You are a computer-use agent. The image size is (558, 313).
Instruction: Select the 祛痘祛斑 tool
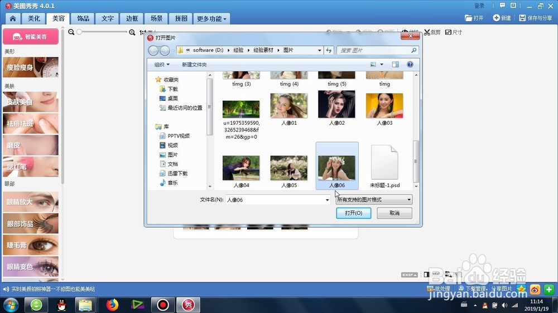pos(31,123)
